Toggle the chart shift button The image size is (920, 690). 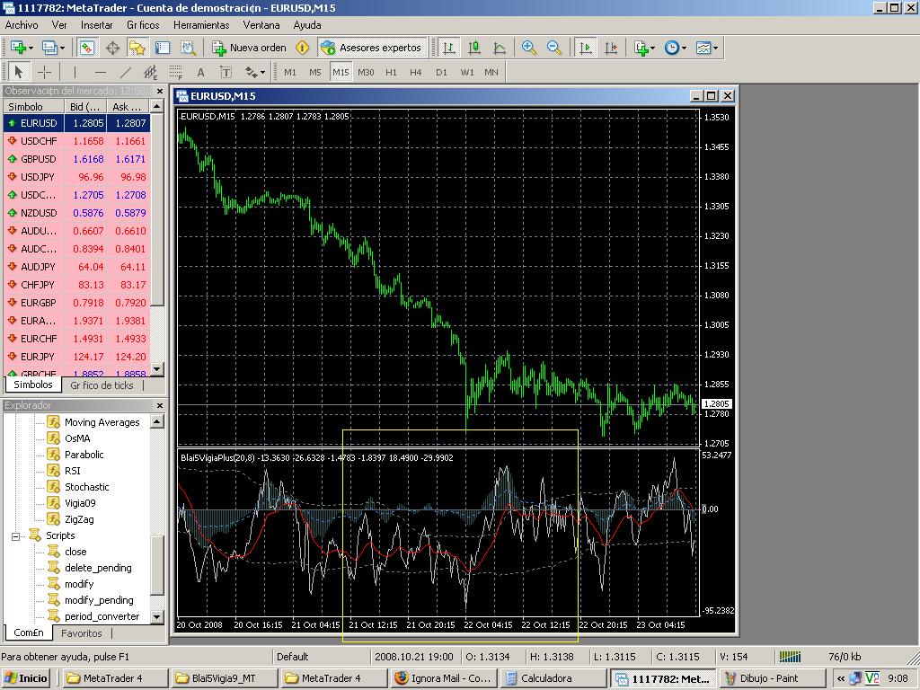(611, 48)
